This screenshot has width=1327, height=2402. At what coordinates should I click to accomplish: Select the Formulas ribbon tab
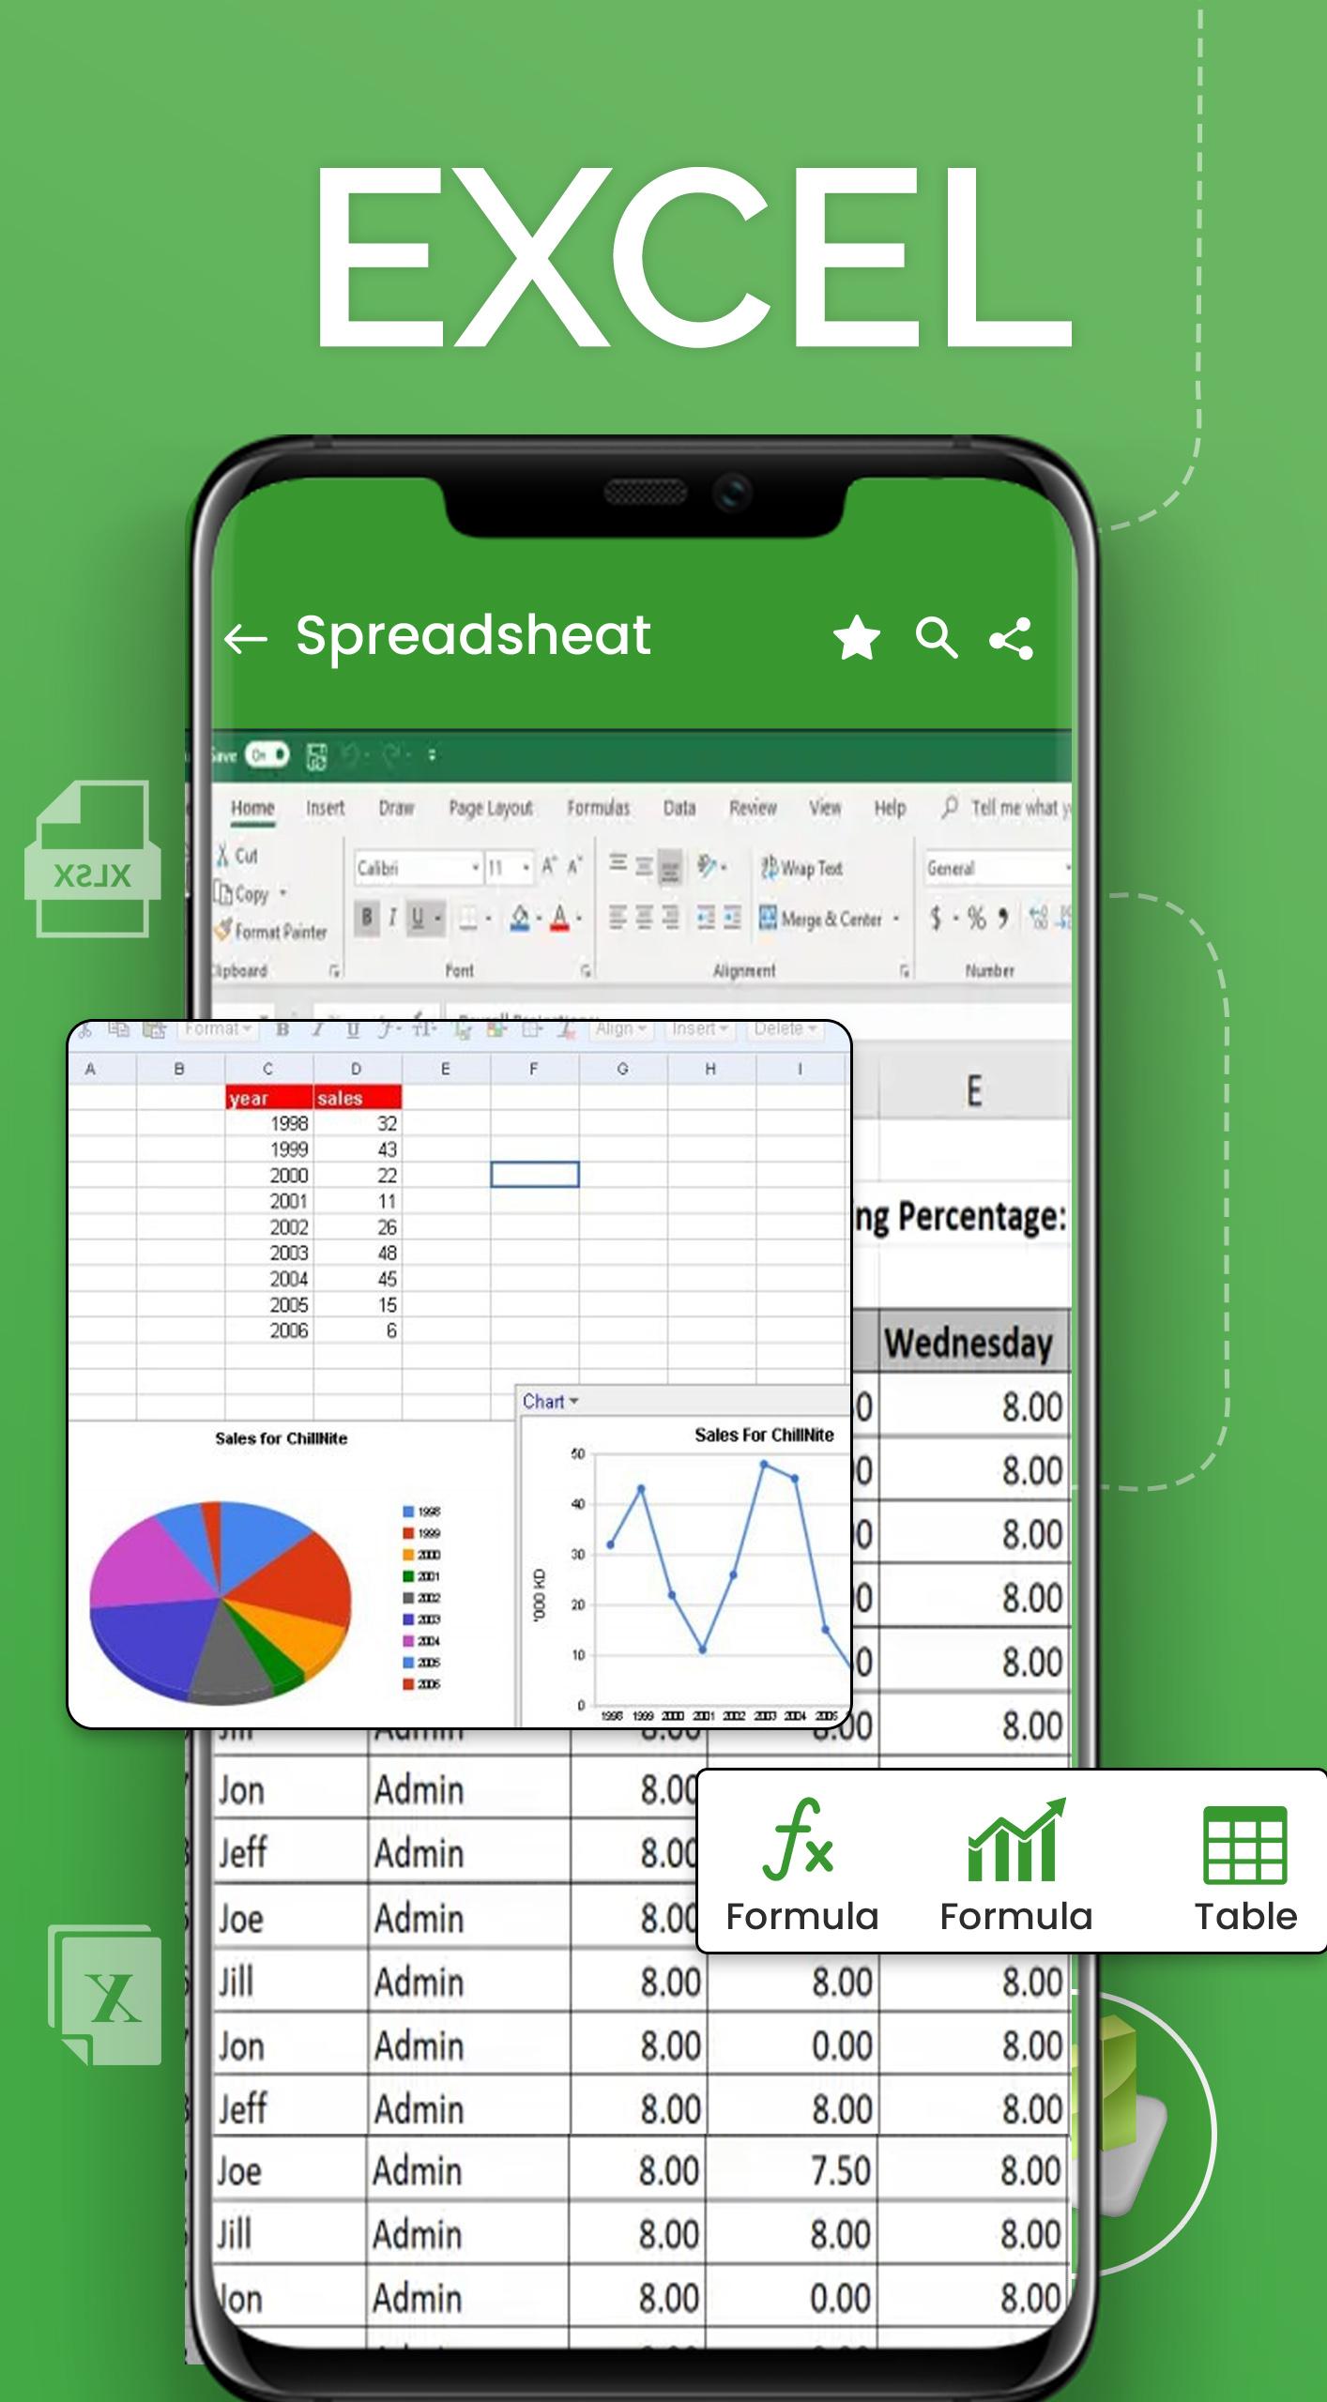click(598, 808)
